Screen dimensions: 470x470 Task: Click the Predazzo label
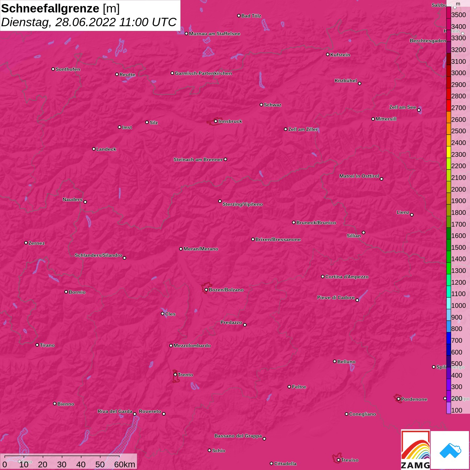[x=231, y=322]
